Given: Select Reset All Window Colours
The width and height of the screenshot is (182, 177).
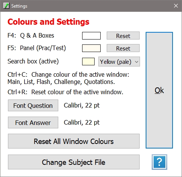Looking at the screenshot, I should tap(74, 141).
